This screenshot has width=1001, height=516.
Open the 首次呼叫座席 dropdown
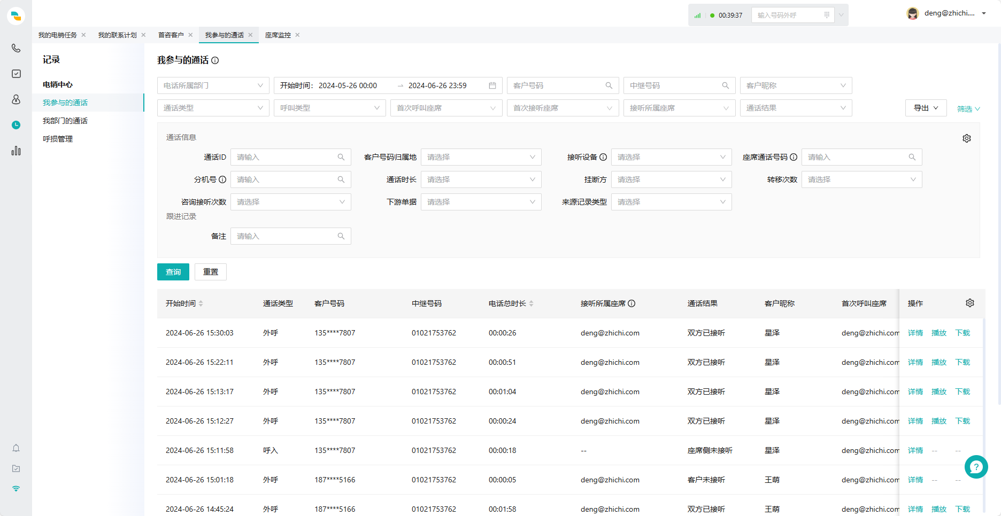pyautogui.click(x=446, y=108)
